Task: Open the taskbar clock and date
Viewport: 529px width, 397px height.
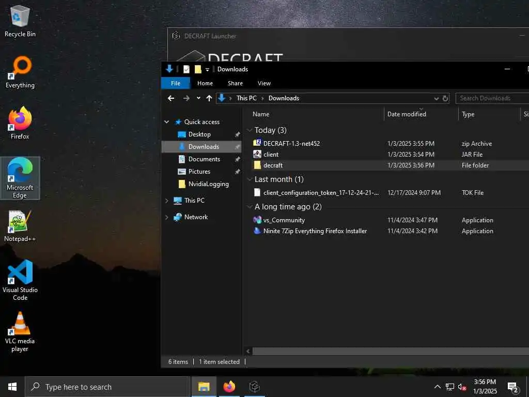Action: (x=485, y=387)
